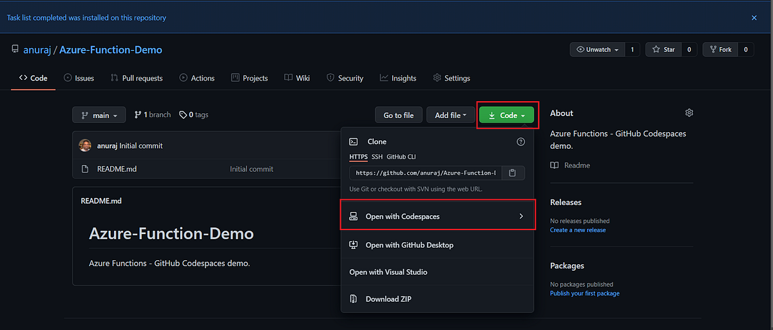Click the Azure-Function-Demo readme heading
773x330 pixels.
click(x=171, y=233)
